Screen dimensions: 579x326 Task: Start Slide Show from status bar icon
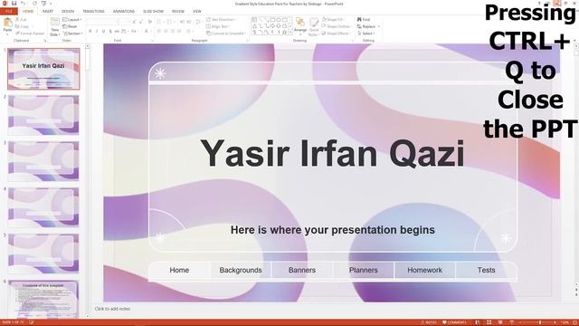512,322
